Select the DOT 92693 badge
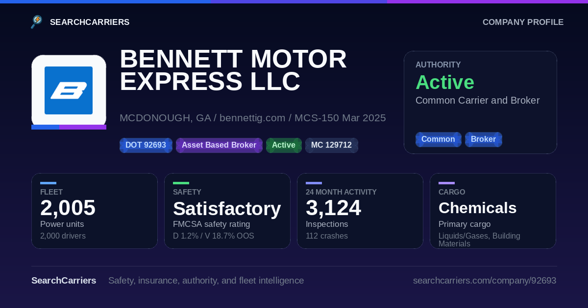Screen dimensions: 588x308 (146, 145)
